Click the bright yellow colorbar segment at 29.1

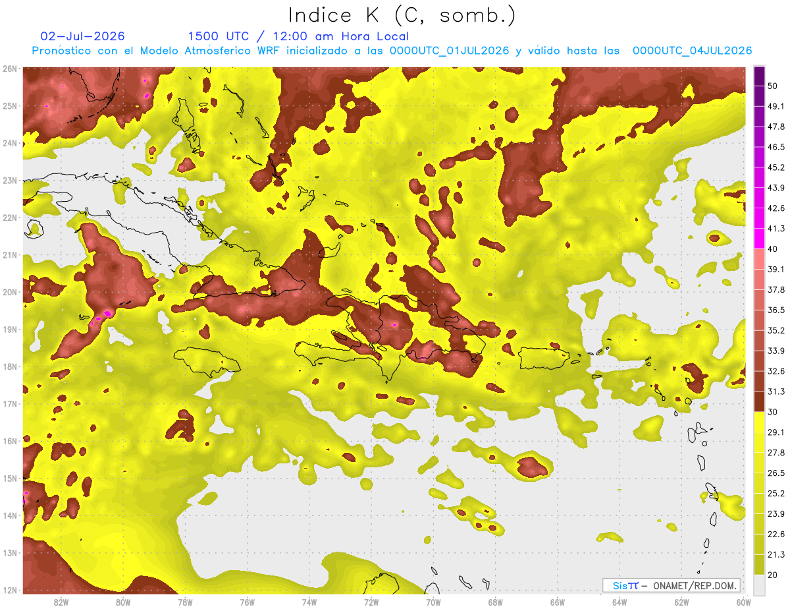[x=759, y=422]
